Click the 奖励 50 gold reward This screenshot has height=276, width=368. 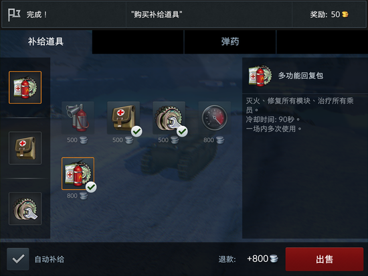(x=329, y=15)
